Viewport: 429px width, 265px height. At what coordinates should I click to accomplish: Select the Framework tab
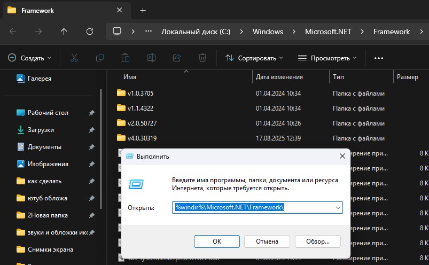point(66,10)
